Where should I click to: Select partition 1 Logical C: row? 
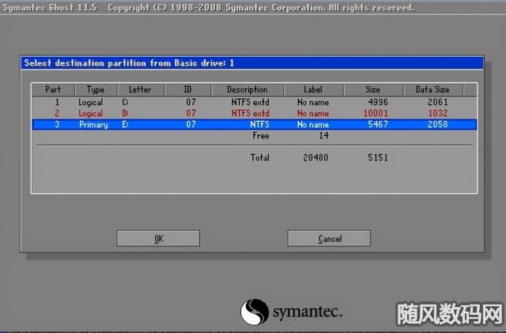(x=255, y=102)
